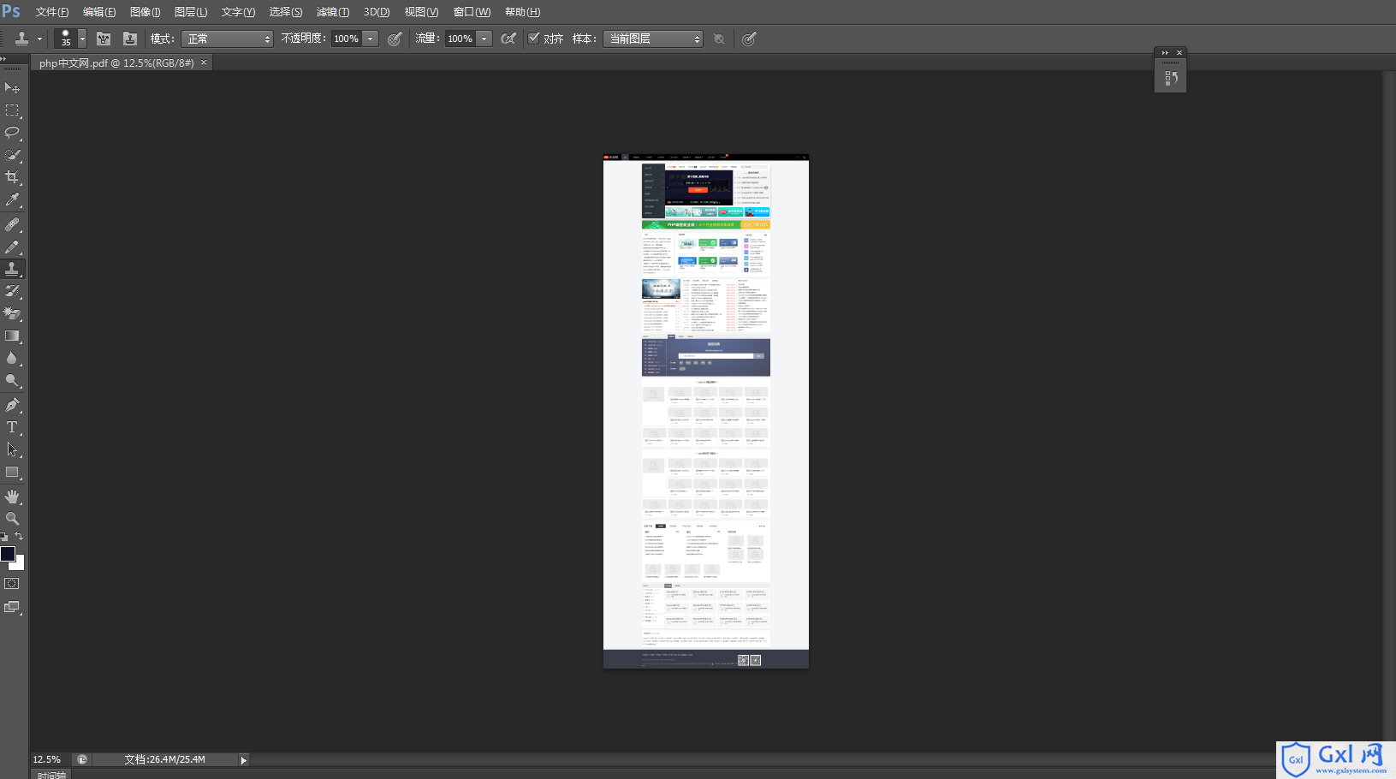Viewport: 1396px width, 779px height.
Task: Toggle ignore adjustment layers when cloning
Action: [719, 39]
